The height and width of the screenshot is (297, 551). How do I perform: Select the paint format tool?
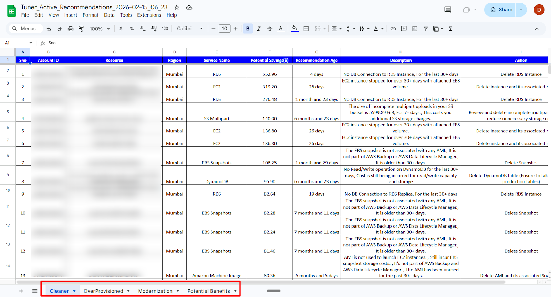click(x=81, y=29)
